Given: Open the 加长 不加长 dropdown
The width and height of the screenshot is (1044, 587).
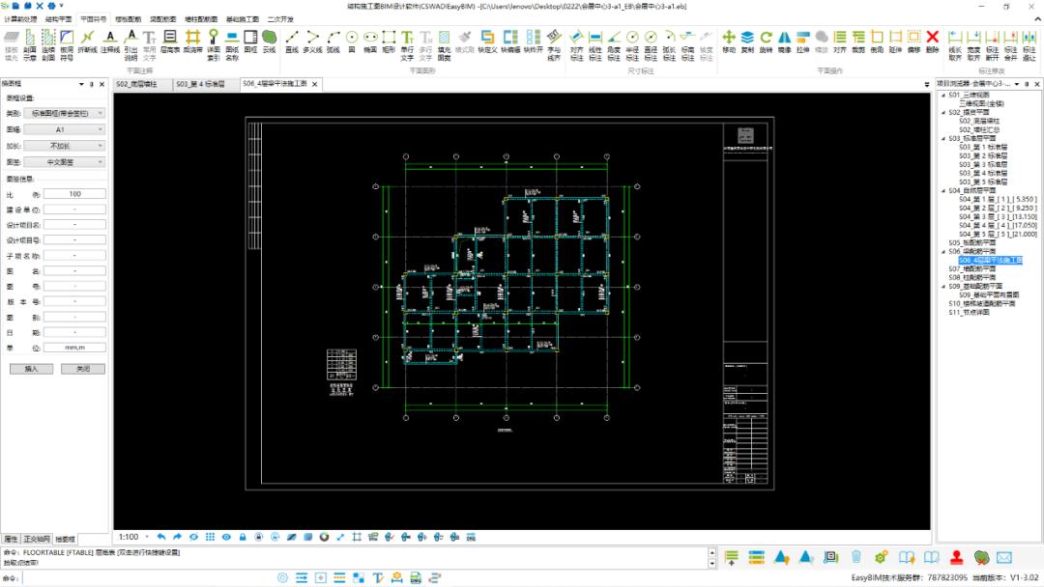Looking at the screenshot, I should [x=73, y=146].
